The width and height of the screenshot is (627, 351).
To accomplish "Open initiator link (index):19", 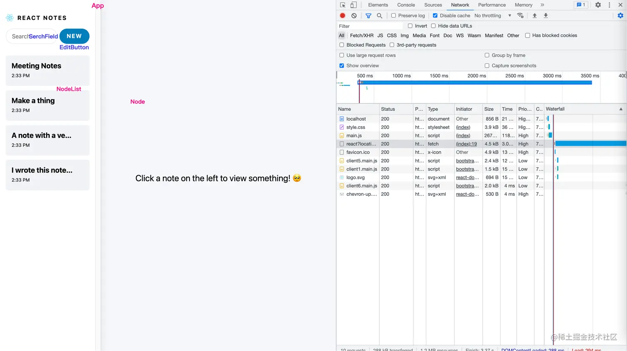I will coord(467,144).
